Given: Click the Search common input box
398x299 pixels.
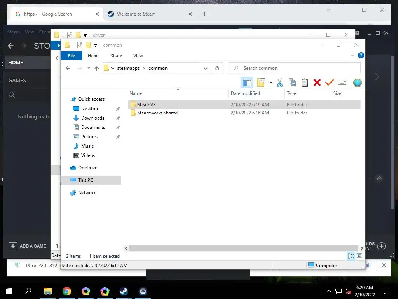Looking at the screenshot, I should click(294, 68).
